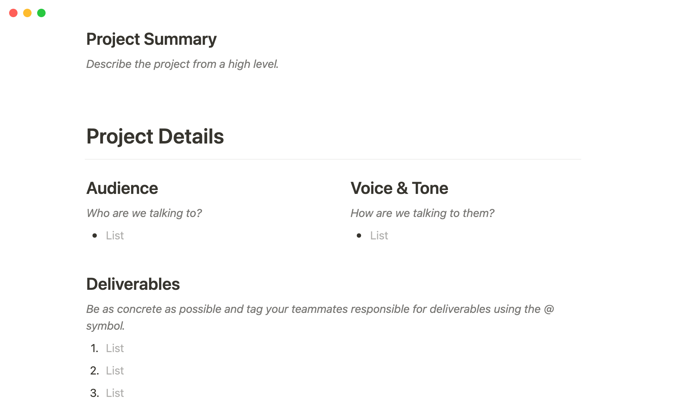This screenshot has width=673, height=420.
Task: Click 'How are we talking to them?' text
Action: 422,213
